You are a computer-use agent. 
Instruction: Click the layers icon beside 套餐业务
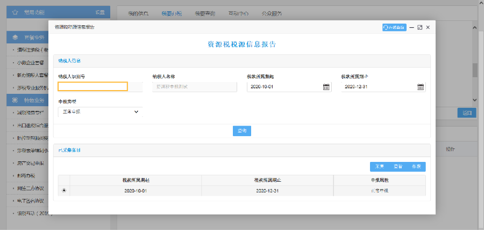(15, 38)
